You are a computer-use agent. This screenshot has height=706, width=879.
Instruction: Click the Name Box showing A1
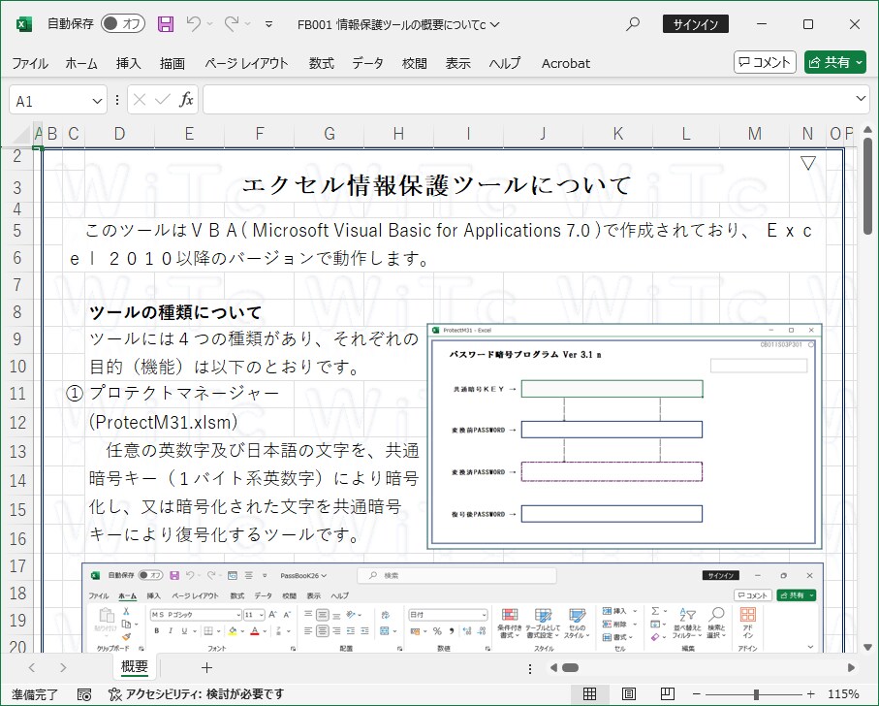point(49,101)
